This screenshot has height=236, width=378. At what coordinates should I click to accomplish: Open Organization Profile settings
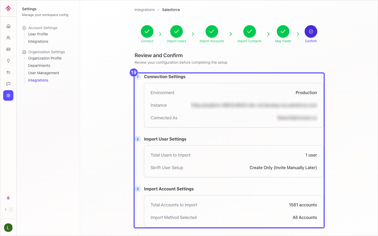[x=45, y=58]
